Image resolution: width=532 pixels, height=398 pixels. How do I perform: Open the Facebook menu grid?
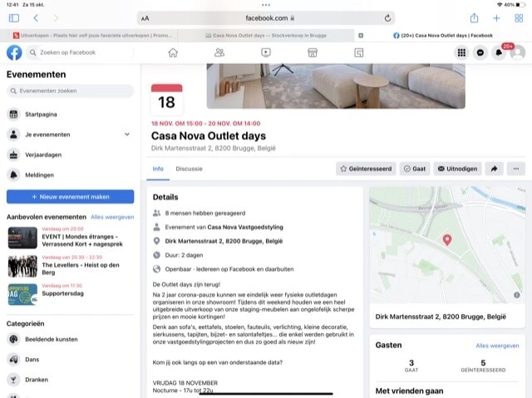tap(461, 52)
